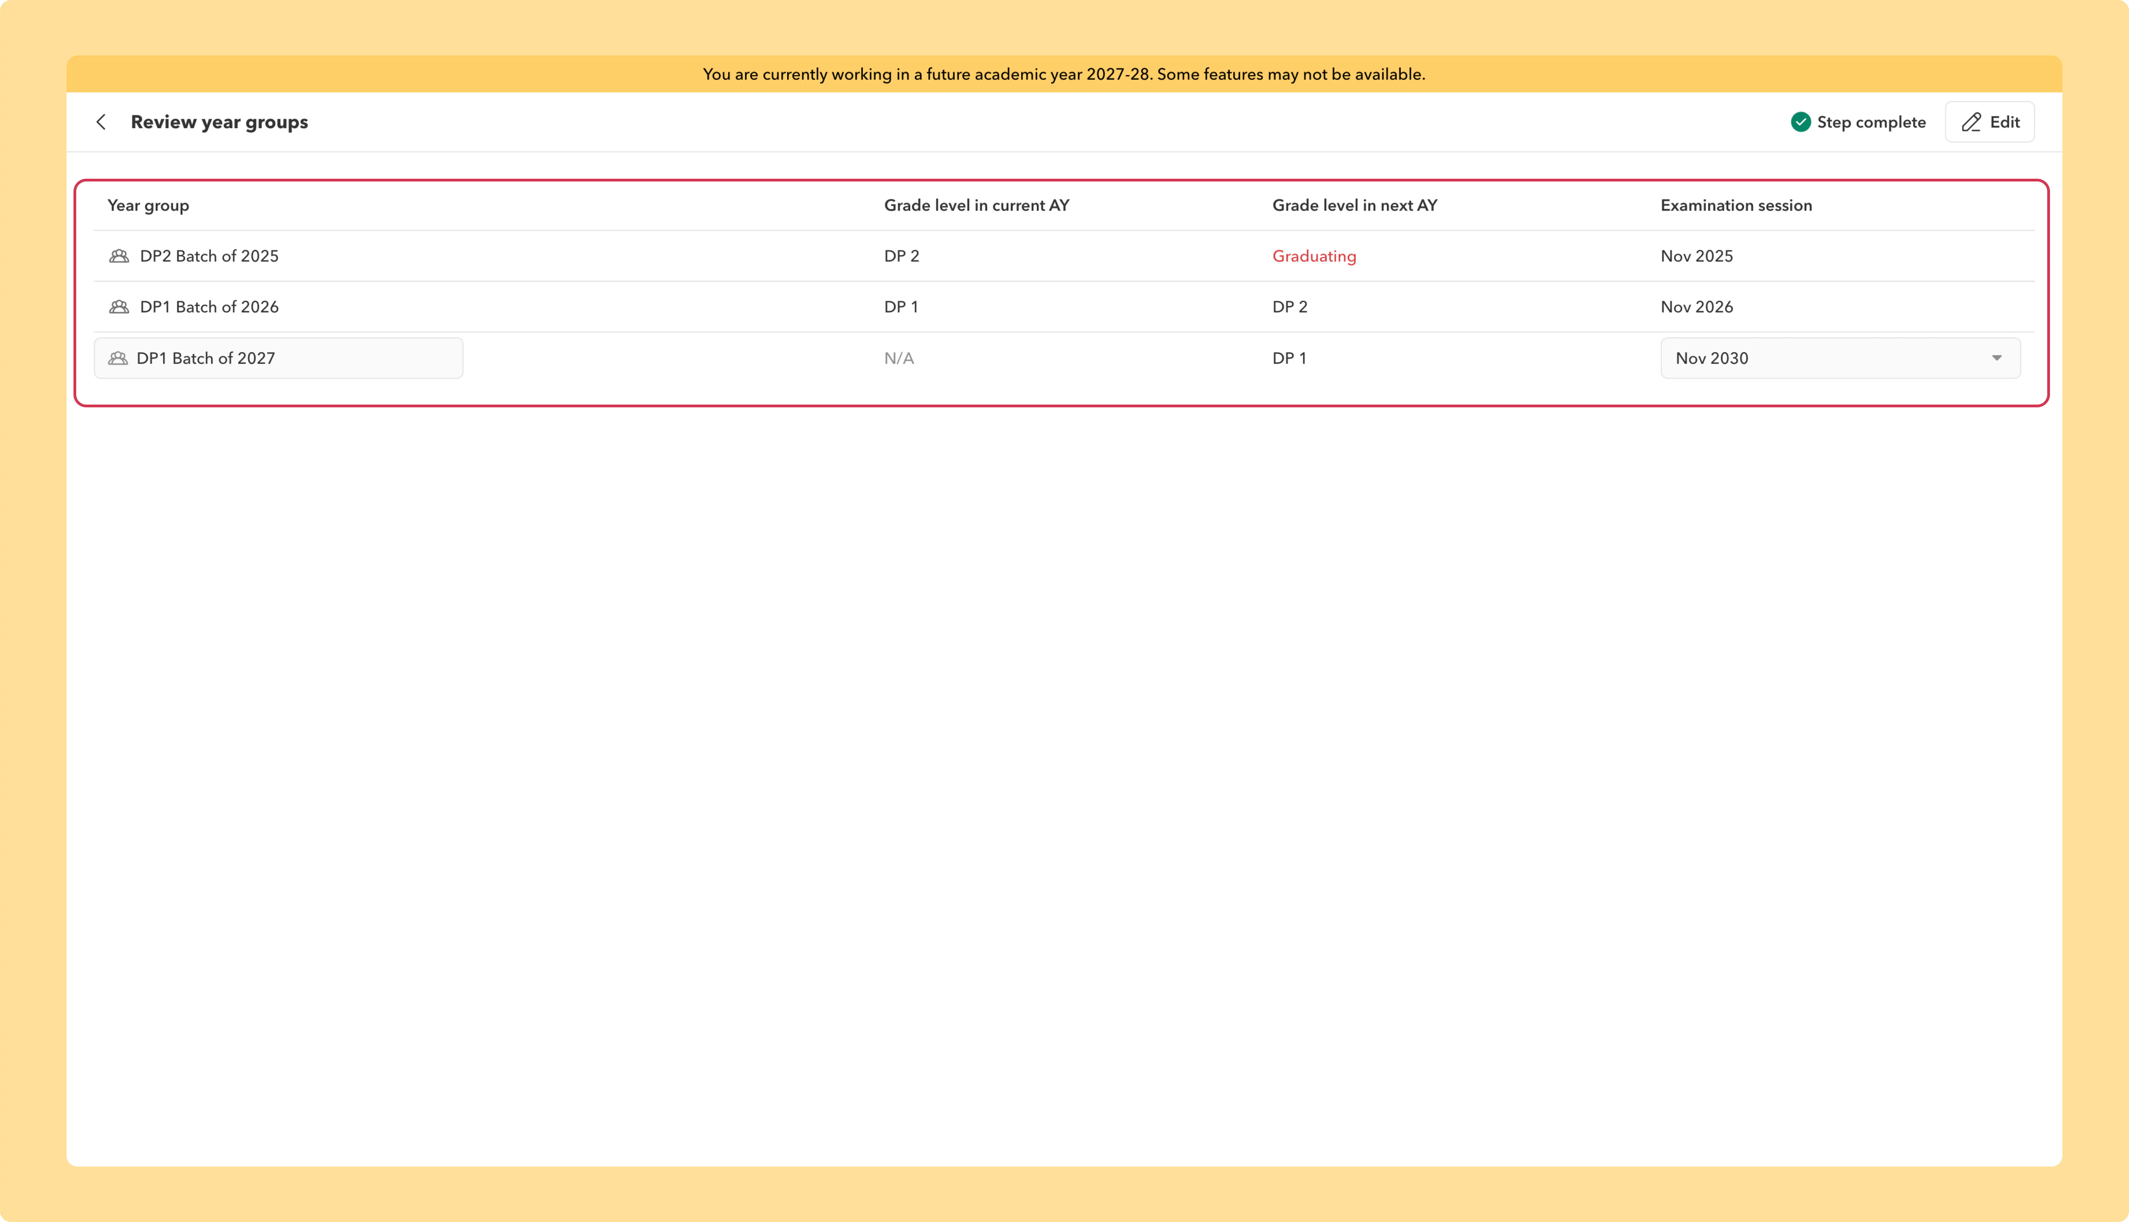Select the DP2 Batch of 2025 row
This screenshot has height=1222, width=2129.
click(1064, 256)
